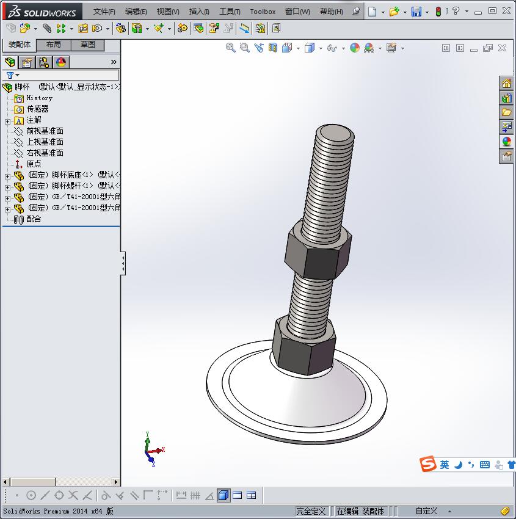Open the 编辑(E) Edit menu
Viewport: 516px width, 519px height.
[x=136, y=12]
